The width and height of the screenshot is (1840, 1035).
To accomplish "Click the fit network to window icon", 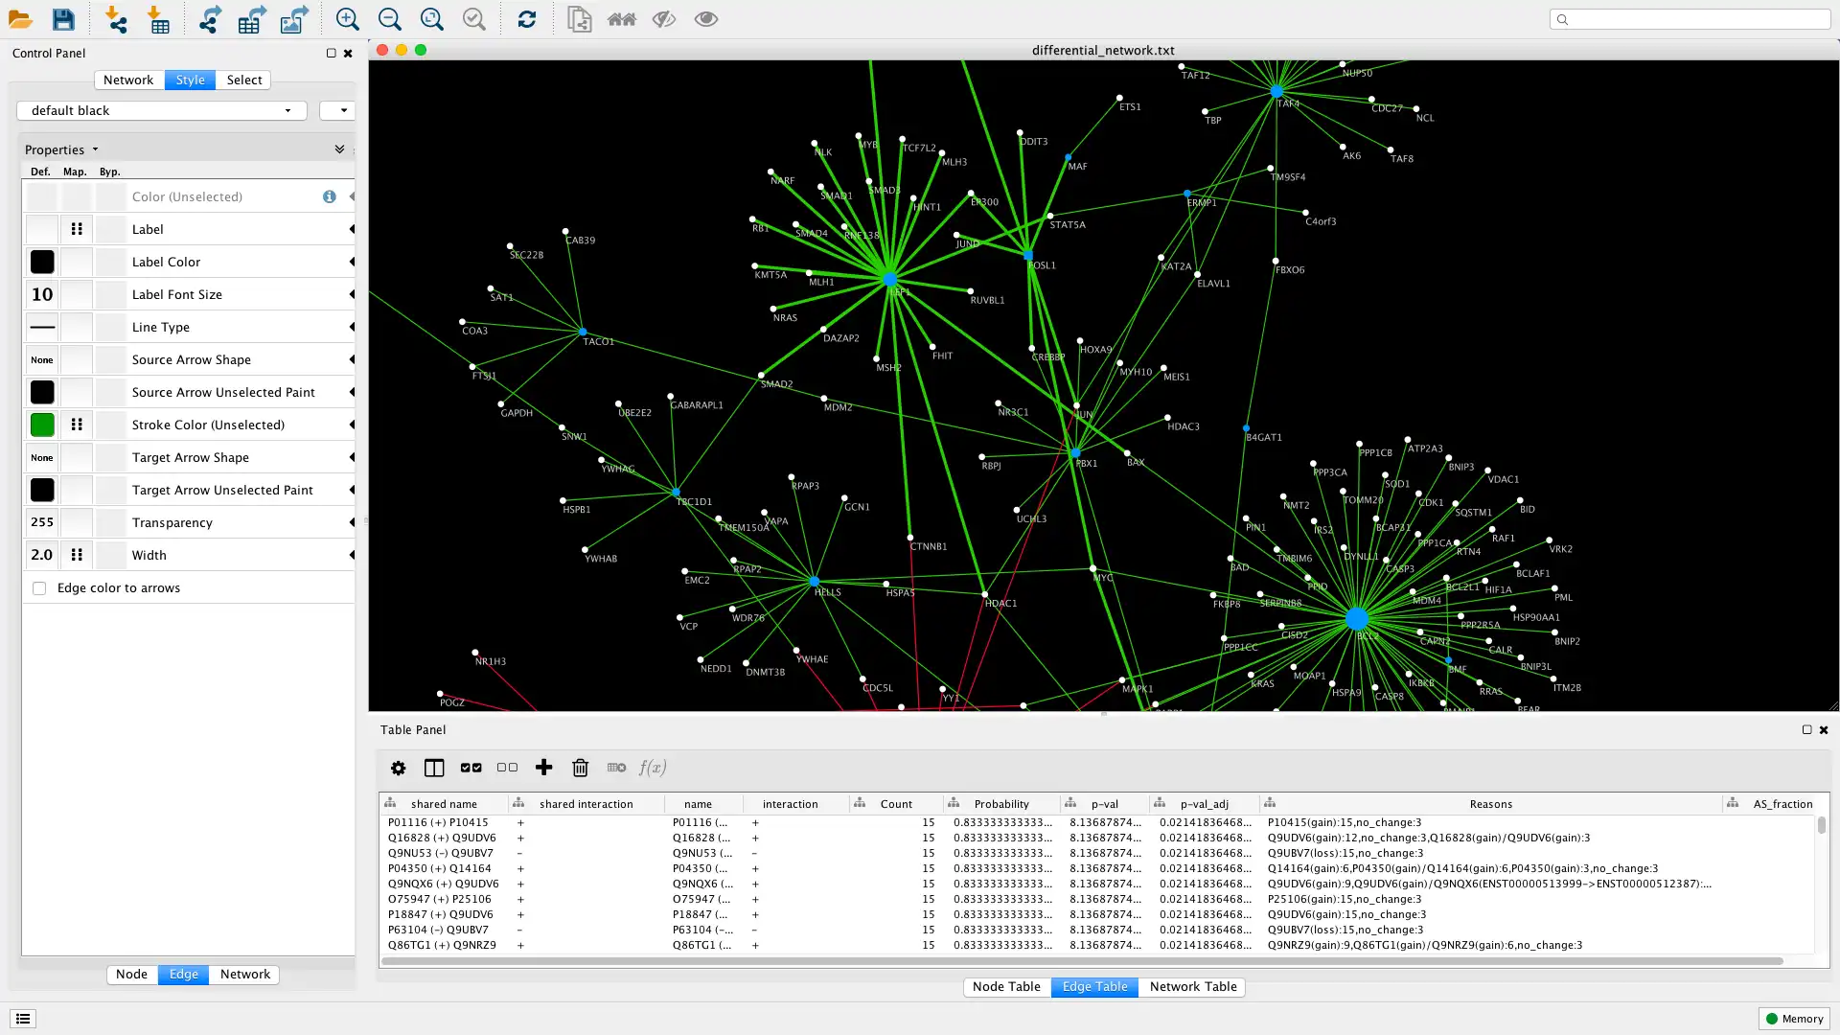I will tap(431, 20).
